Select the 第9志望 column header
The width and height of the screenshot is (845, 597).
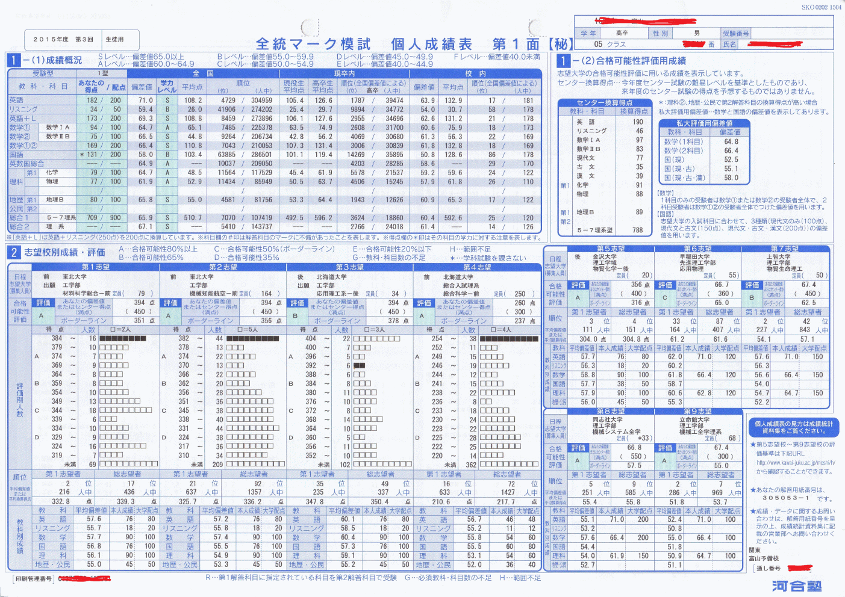pos(698,411)
